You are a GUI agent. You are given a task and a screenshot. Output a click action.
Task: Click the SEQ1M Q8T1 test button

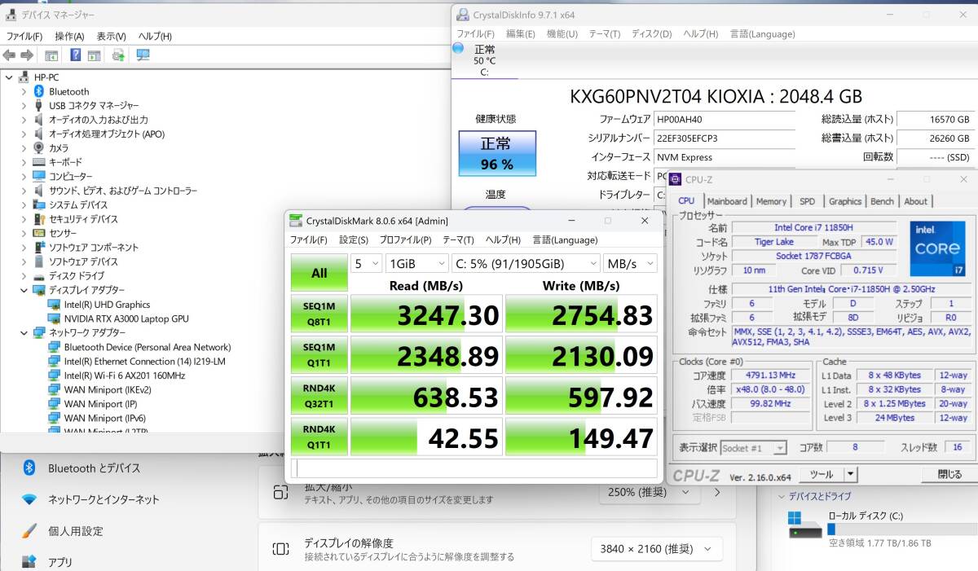click(x=319, y=314)
